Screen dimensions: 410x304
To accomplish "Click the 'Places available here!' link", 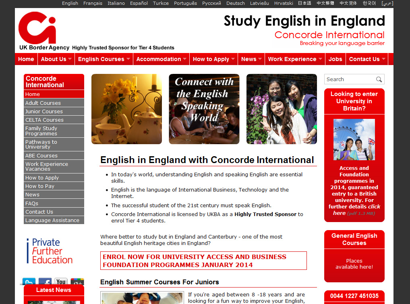I will [354, 264].
